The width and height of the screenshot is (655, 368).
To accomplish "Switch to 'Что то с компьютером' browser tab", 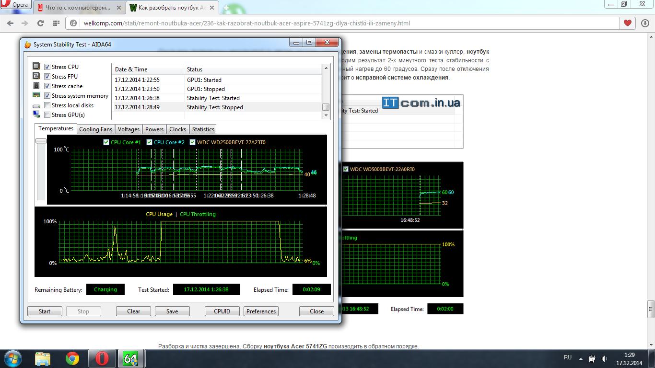I will pyautogui.click(x=78, y=8).
